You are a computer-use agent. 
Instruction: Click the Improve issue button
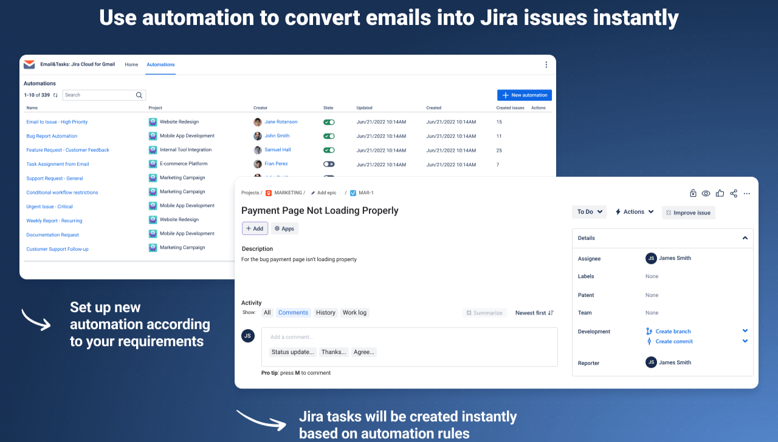[x=689, y=212]
